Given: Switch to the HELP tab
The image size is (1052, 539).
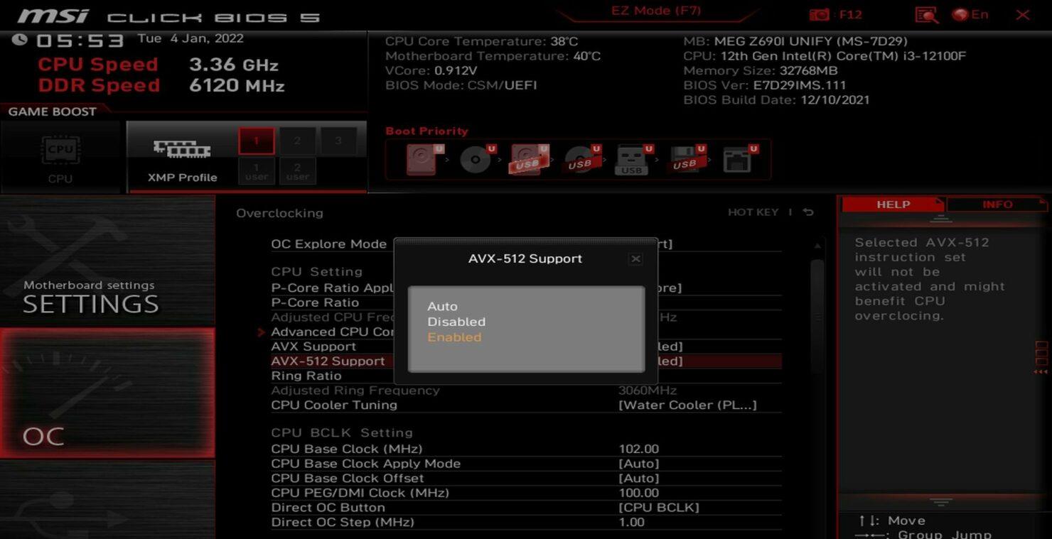Looking at the screenshot, I should click(x=893, y=204).
